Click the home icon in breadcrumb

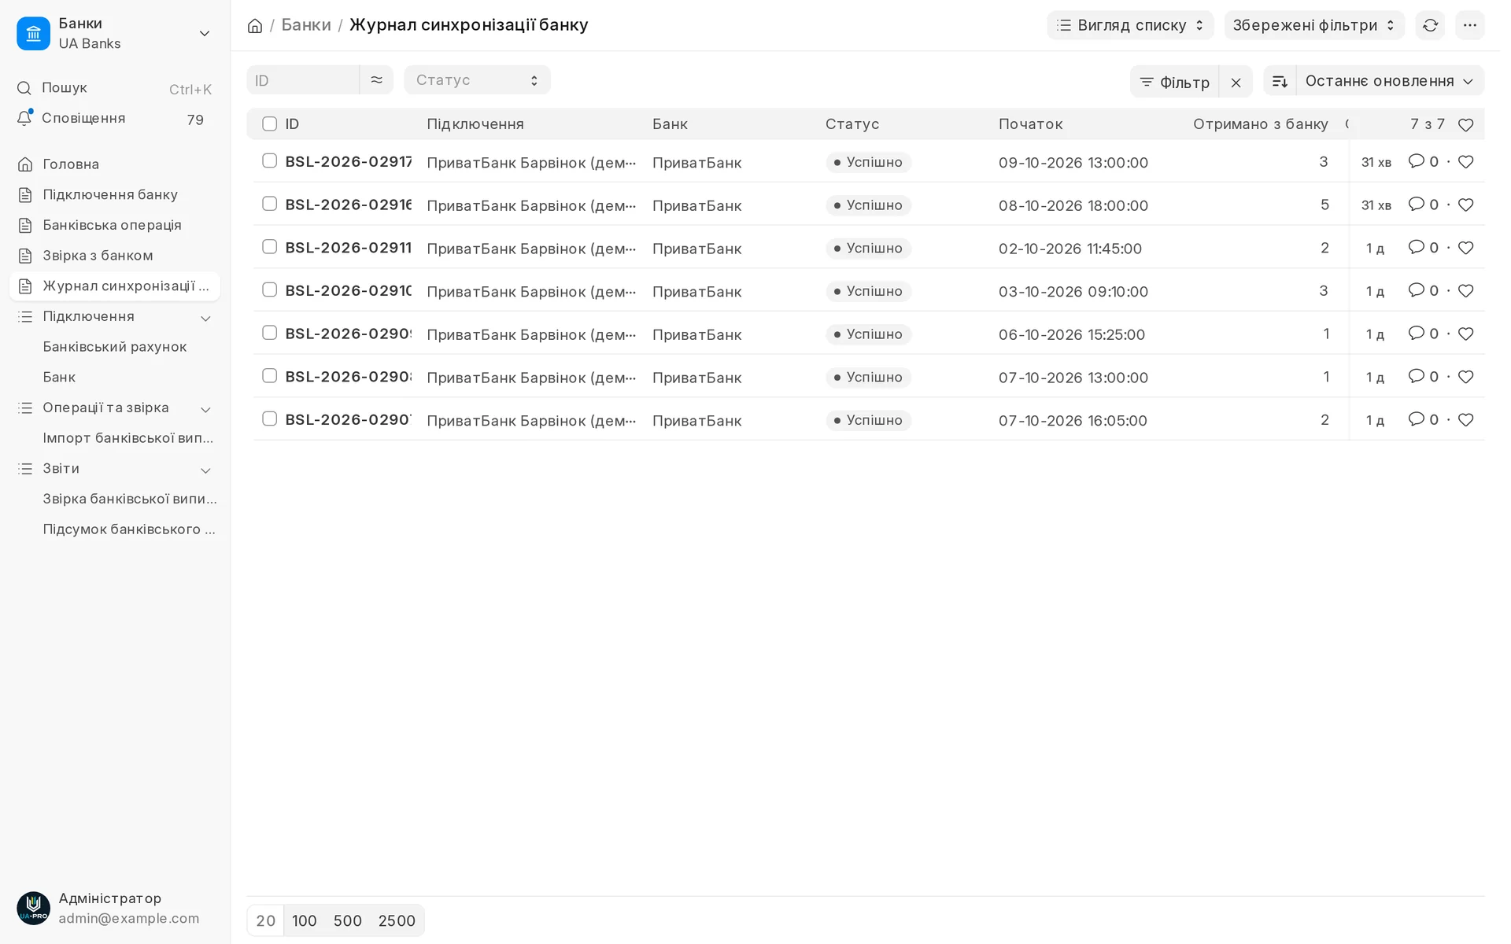pyautogui.click(x=255, y=26)
